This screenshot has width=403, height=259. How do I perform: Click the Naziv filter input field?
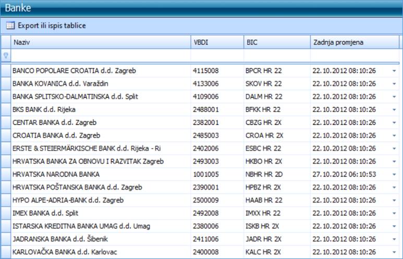tap(101, 55)
